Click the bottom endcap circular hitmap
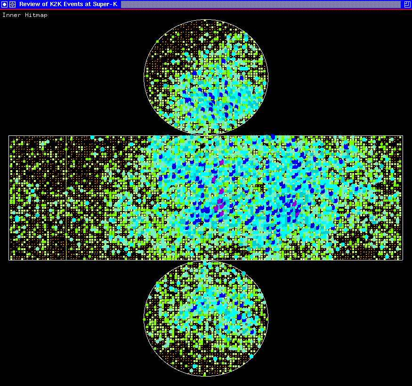412x386 pixels. click(206, 319)
